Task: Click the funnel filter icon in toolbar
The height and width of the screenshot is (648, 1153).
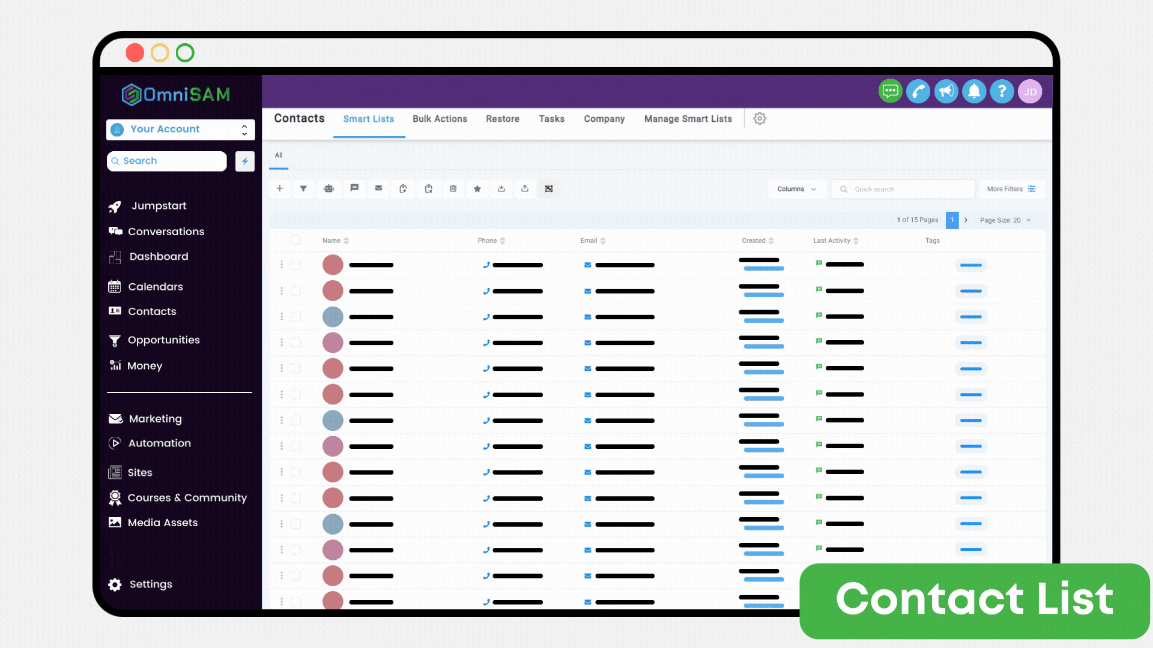Action: click(304, 188)
